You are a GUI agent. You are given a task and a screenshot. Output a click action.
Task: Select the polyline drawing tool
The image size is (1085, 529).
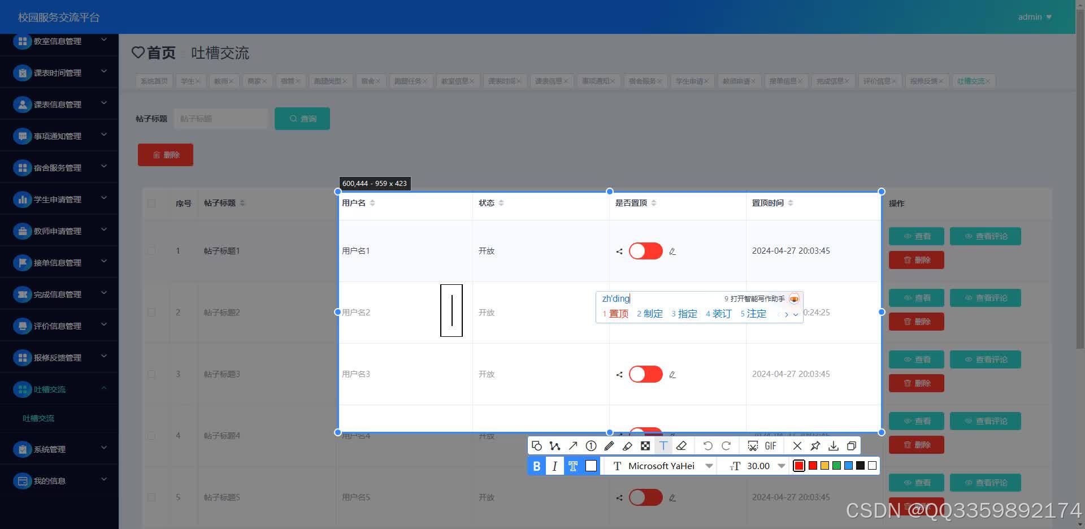[x=555, y=446]
